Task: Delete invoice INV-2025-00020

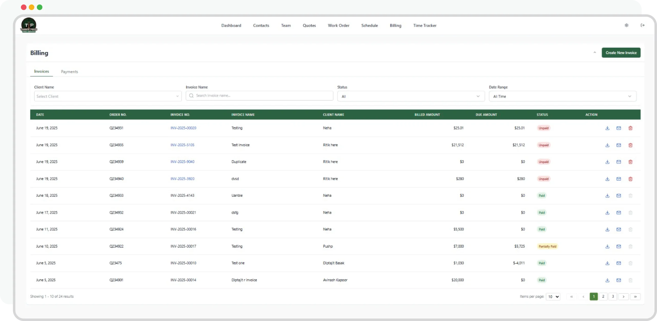Action: (x=630, y=128)
